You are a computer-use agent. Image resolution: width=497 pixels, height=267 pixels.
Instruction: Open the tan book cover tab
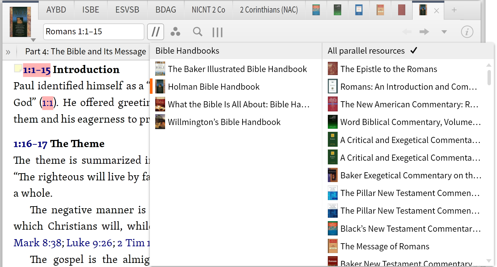pyautogui.click(x=380, y=10)
